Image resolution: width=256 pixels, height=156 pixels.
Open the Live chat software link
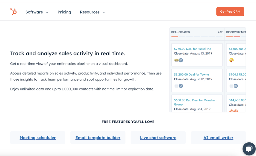click(x=158, y=138)
